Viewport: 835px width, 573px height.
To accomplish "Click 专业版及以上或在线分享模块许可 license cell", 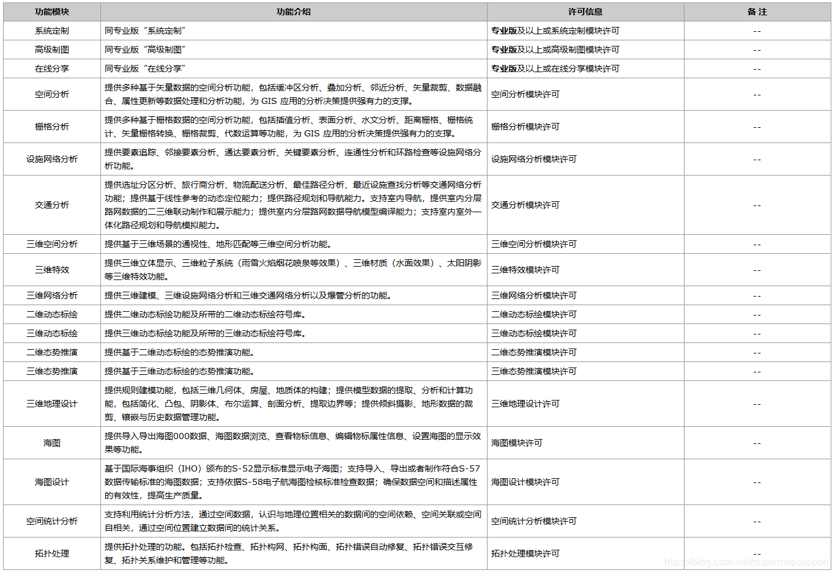I will (x=585, y=68).
